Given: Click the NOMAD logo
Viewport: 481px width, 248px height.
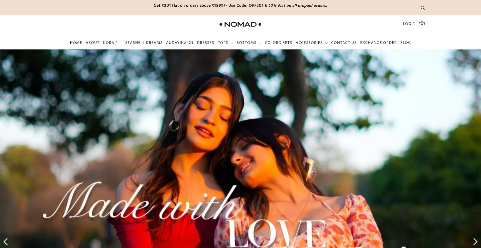Looking at the screenshot, I should tap(241, 24).
